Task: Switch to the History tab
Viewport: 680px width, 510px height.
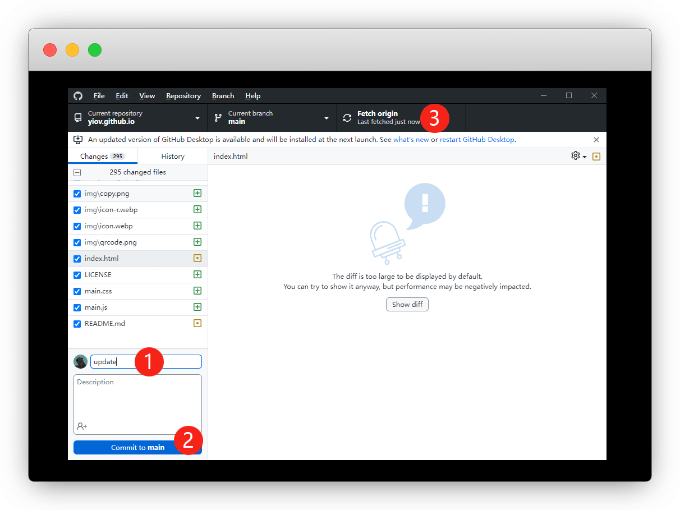Action: [x=172, y=157]
